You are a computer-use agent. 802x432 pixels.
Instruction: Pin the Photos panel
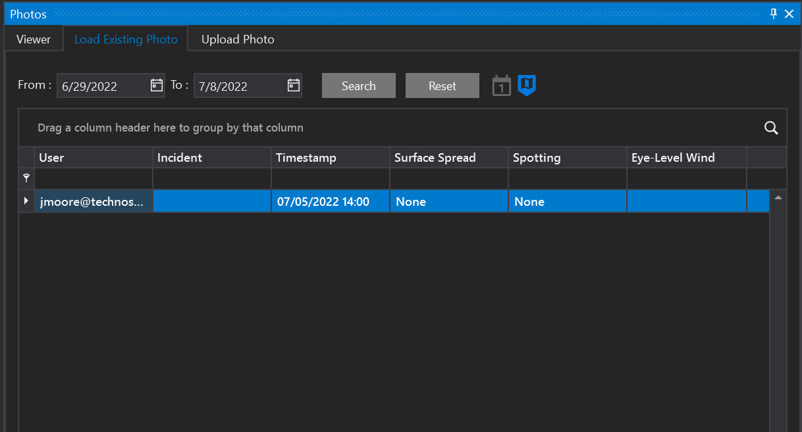774,14
